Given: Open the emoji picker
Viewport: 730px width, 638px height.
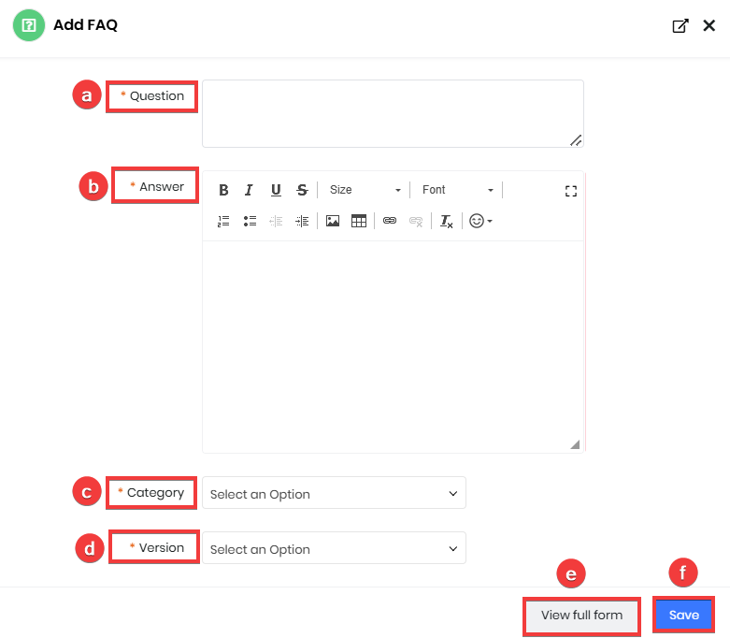Looking at the screenshot, I should coord(480,221).
